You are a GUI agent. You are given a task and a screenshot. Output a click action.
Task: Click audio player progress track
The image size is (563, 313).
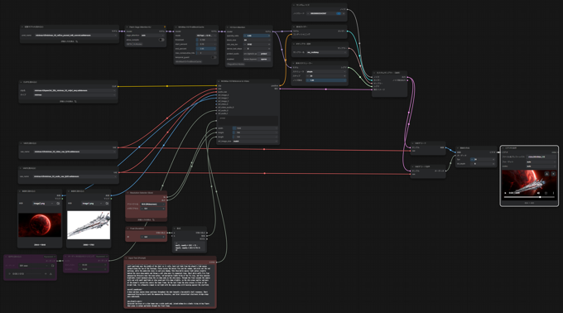point(33,274)
